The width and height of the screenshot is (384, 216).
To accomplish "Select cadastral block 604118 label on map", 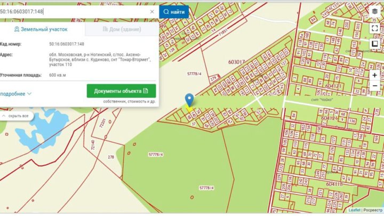I will (332, 183).
